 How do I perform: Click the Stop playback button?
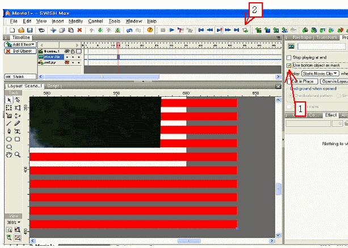[163, 30]
